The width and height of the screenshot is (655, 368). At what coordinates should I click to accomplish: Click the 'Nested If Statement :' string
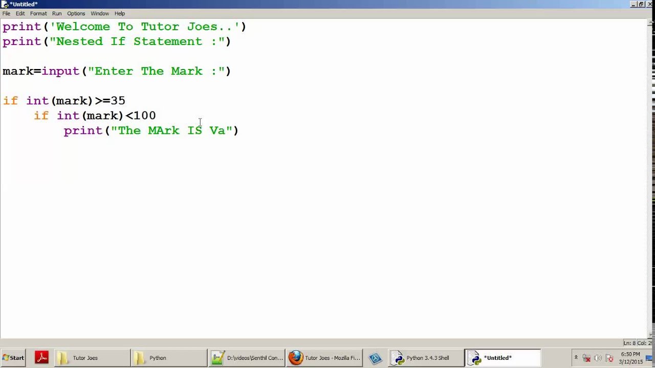[x=137, y=41]
